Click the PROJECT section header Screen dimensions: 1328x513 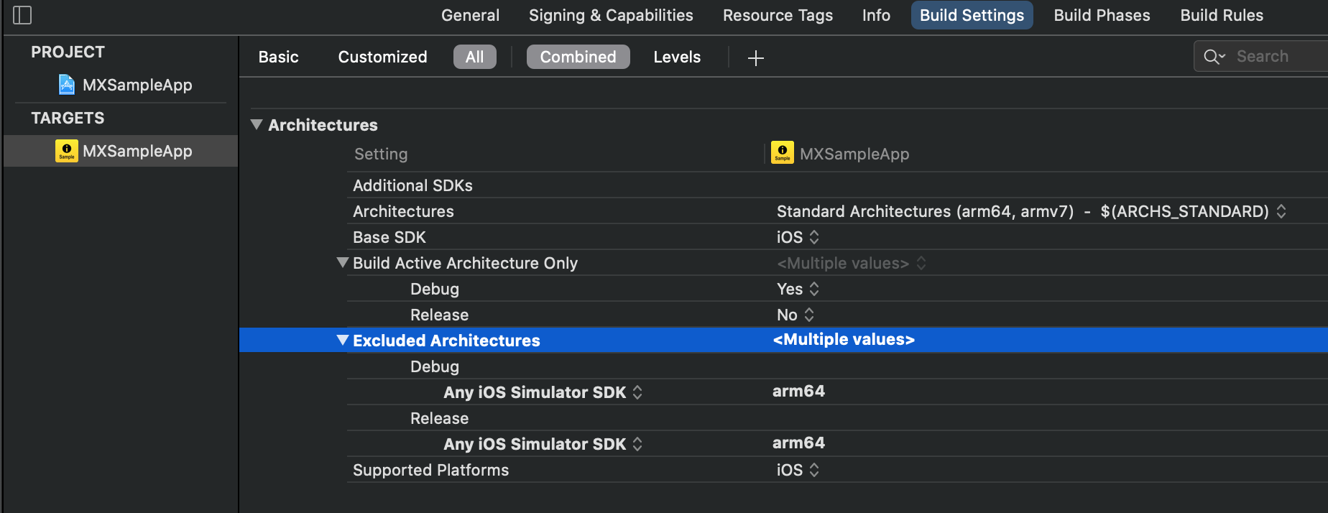coord(68,52)
